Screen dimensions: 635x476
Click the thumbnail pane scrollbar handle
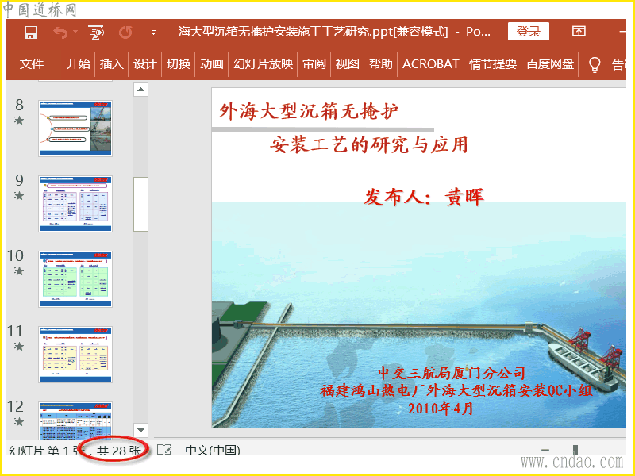click(x=141, y=204)
